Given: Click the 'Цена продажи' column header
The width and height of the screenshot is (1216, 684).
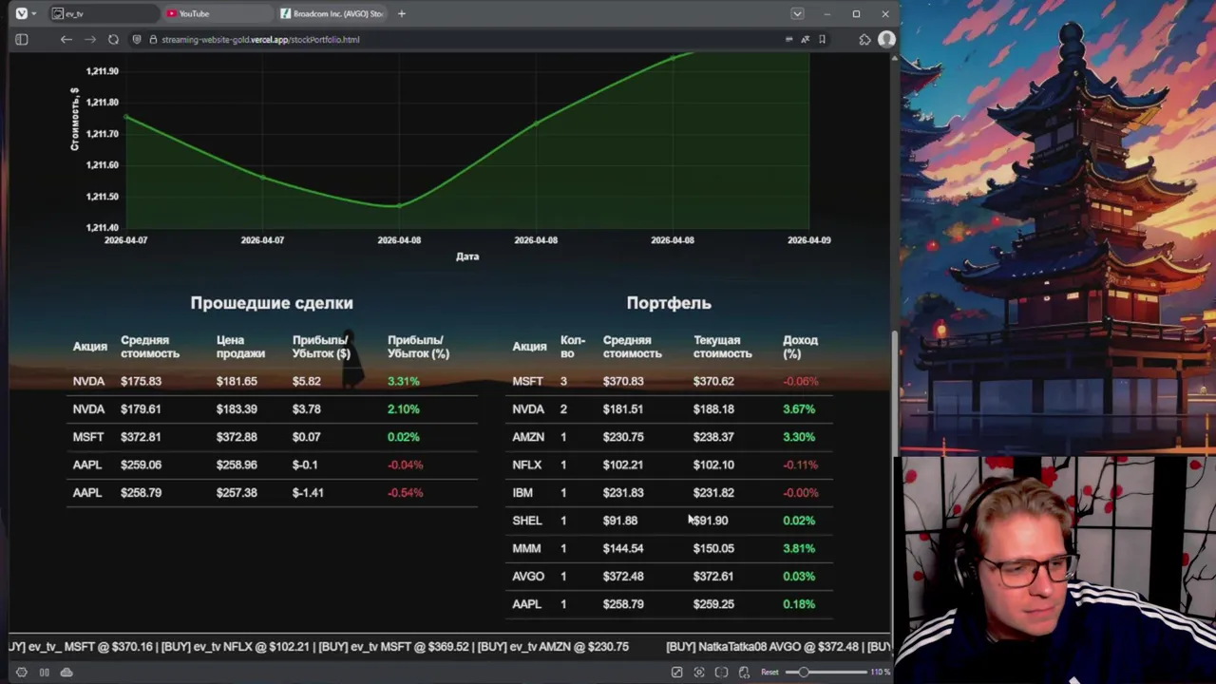Looking at the screenshot, I should pyautogui.click(x=240, y=347).
